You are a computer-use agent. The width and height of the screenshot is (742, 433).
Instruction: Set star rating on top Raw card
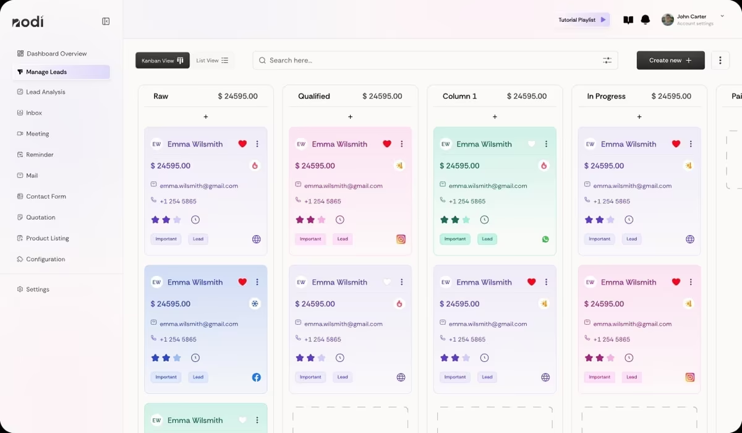[166, 220]
